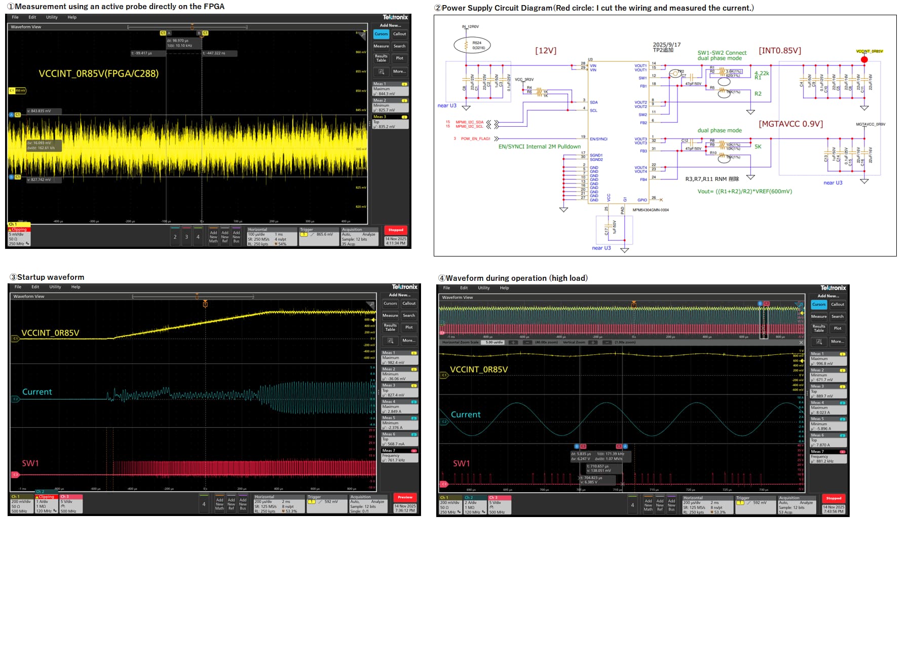Click the trigger position marker in startup waveform
Image resolution: width=912 pixels, height=659 pixels.
coord(205,304)
